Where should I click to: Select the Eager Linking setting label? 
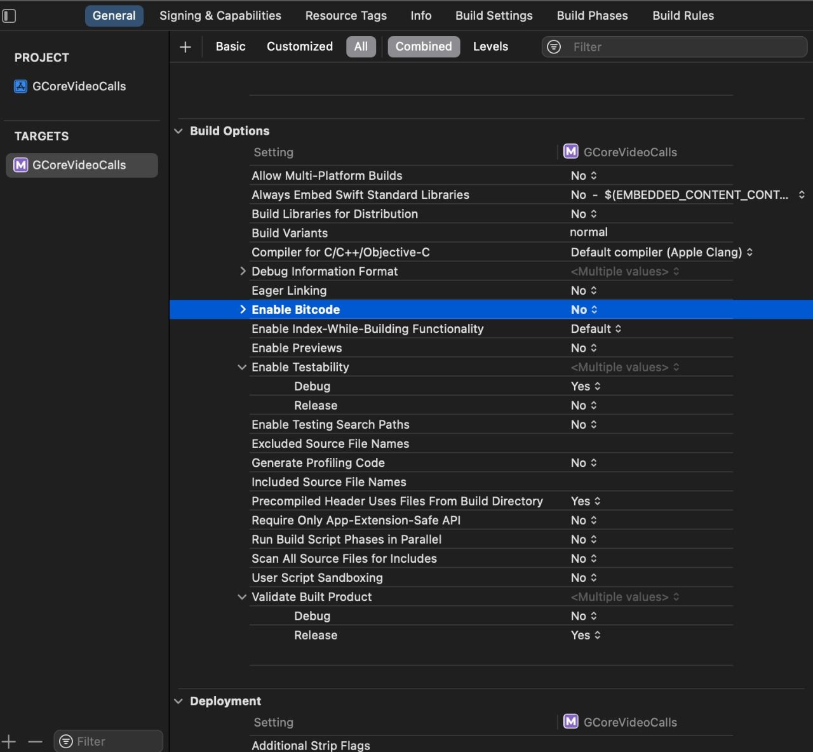coord(289,290)
